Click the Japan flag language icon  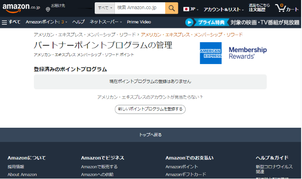[186, 9]
